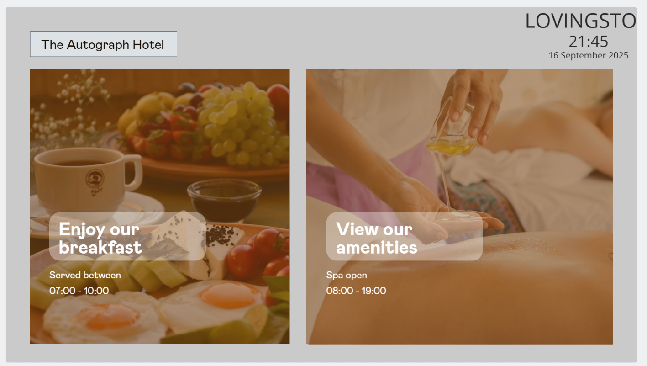Click the strawberries on the fruit plate

162,136
